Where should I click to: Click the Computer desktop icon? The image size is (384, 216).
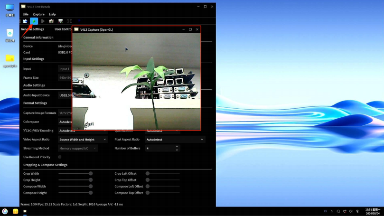[x=10, y=10]
